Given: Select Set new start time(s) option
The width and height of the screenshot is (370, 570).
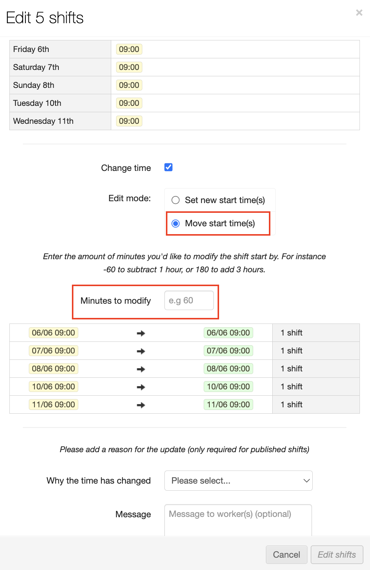Looking at the screenshot, I should coord(176,200).
